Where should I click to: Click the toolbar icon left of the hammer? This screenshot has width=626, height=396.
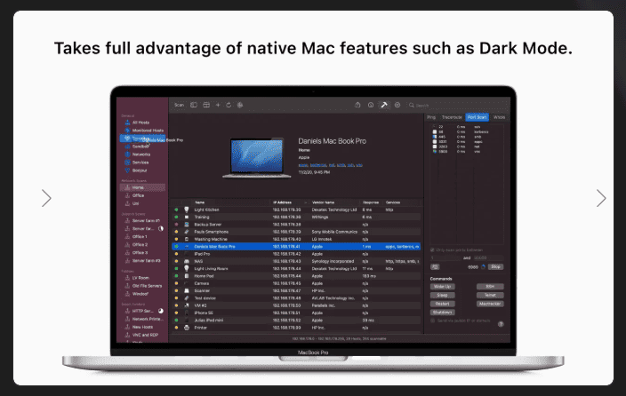pos(371,105)
